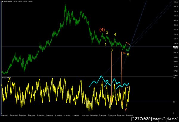Click the RSI scale value 32
179x122 pixels.
174,102
